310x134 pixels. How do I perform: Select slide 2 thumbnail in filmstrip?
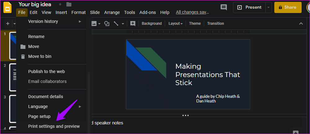[13, 77]
